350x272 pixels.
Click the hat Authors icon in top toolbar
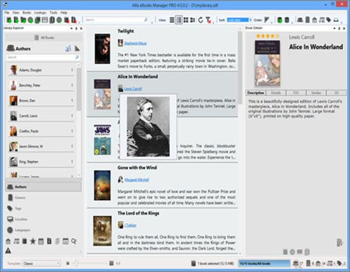[x=300, y=20]
